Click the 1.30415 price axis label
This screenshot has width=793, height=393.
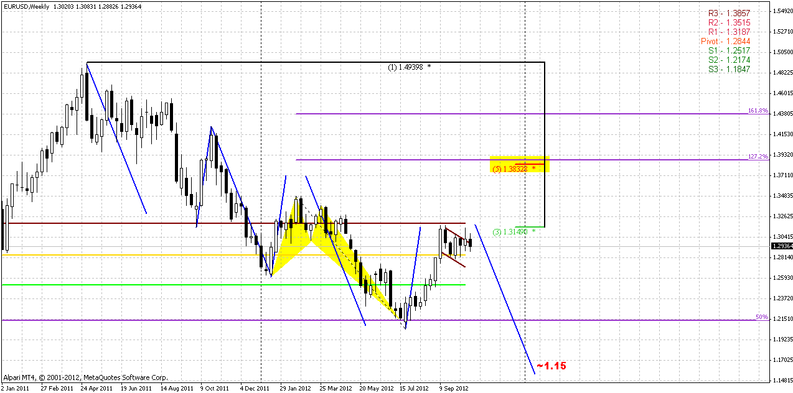[x=782, y=237]
